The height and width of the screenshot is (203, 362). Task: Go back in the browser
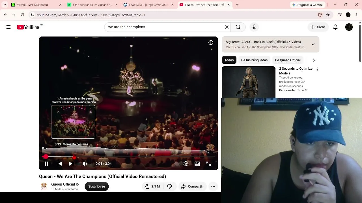[5, 15]
